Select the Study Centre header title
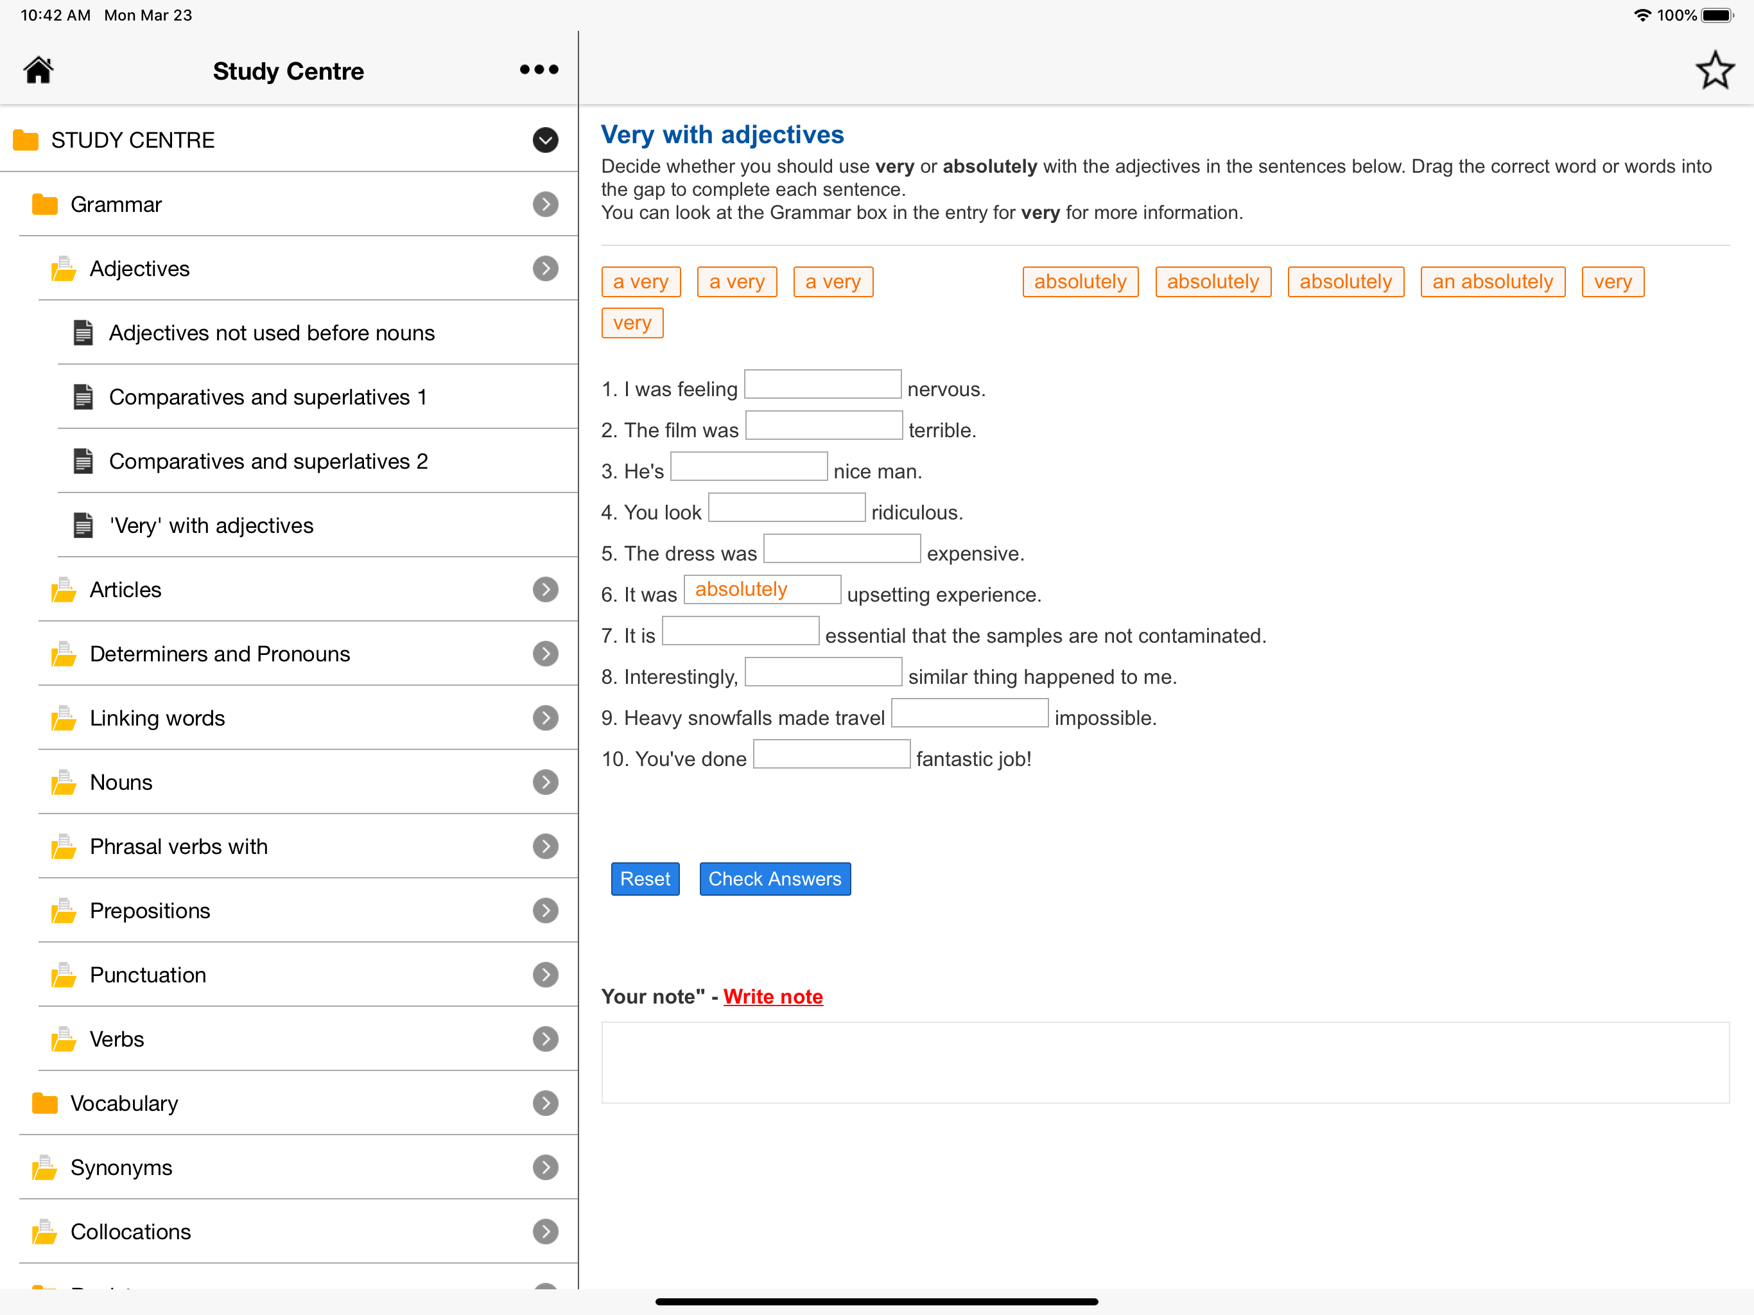The height and width of the screenshot is (1315, 1754). pos(289,71)
